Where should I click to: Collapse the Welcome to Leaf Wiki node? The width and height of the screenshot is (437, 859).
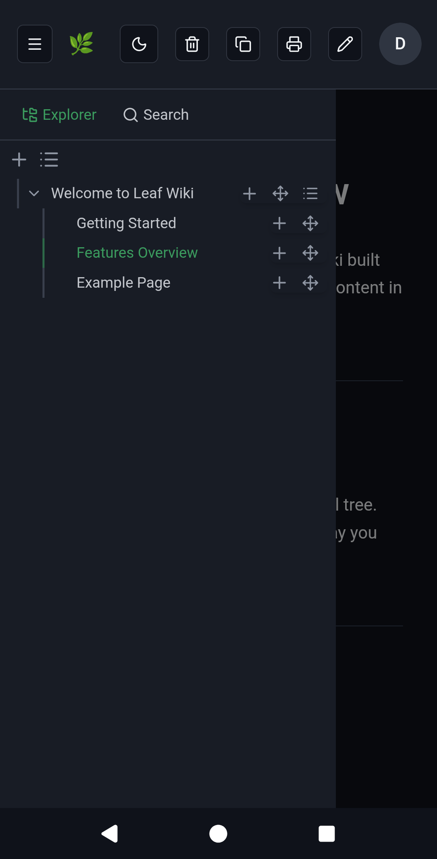coord(34,193)
